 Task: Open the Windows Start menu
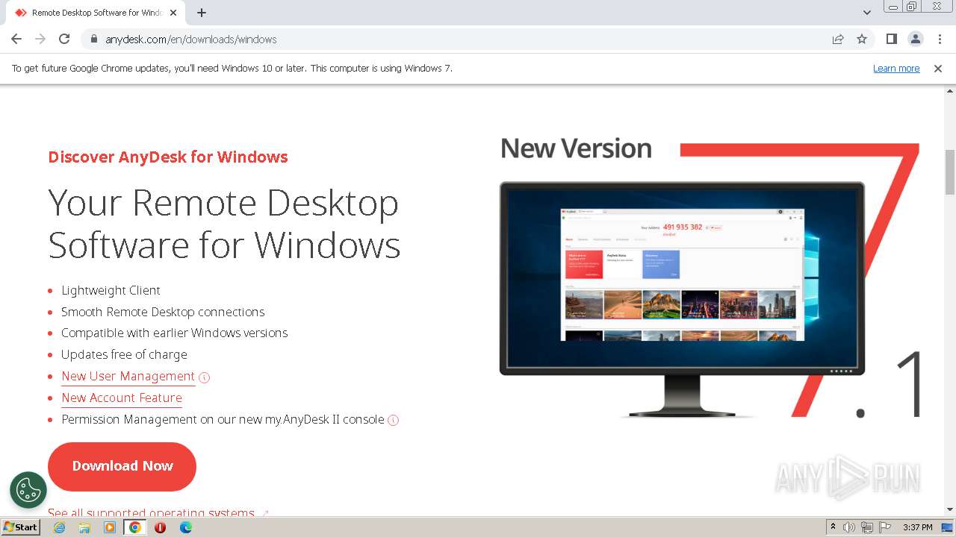20,527
